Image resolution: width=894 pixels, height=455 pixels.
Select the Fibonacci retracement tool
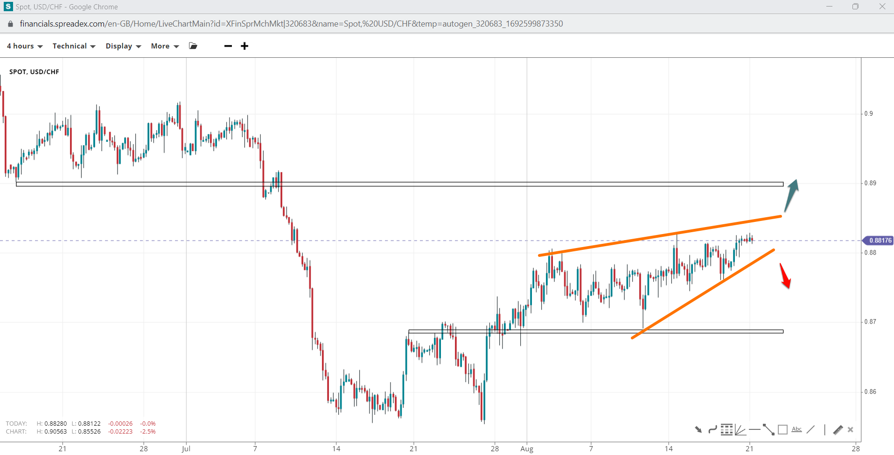coord(726,429)
